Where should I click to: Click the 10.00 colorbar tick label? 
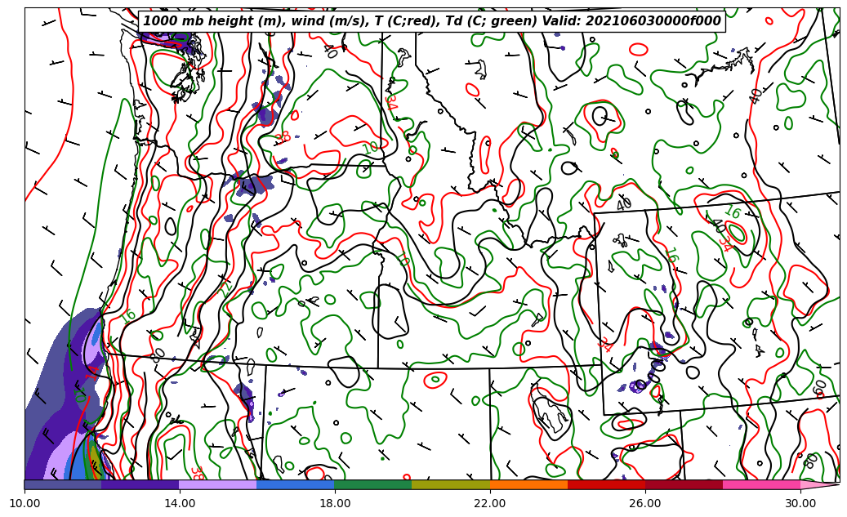[x=25, y=504]
